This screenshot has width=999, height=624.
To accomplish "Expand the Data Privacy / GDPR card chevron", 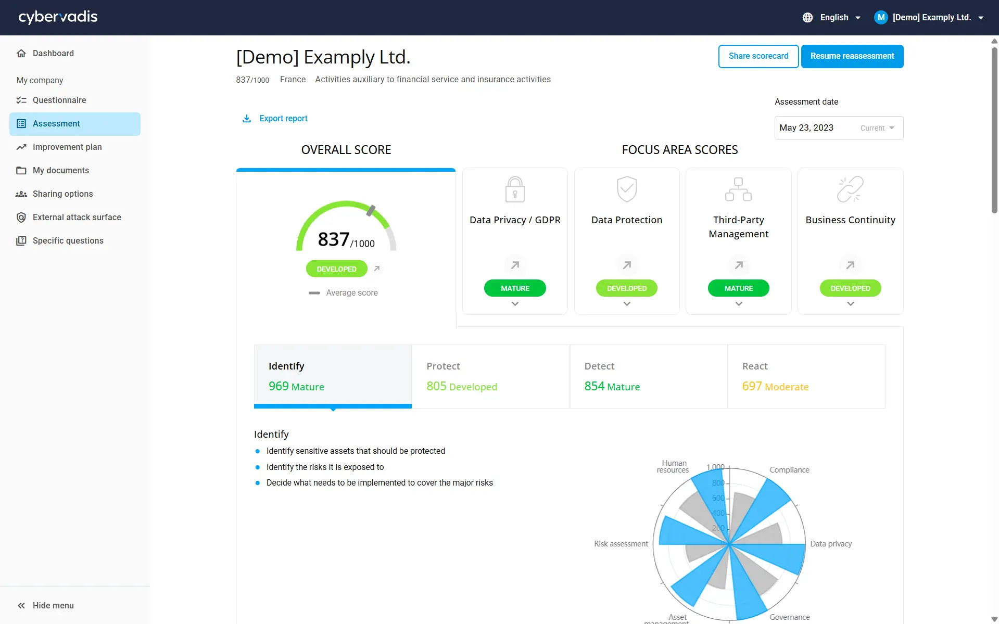I will pos(515,304).
